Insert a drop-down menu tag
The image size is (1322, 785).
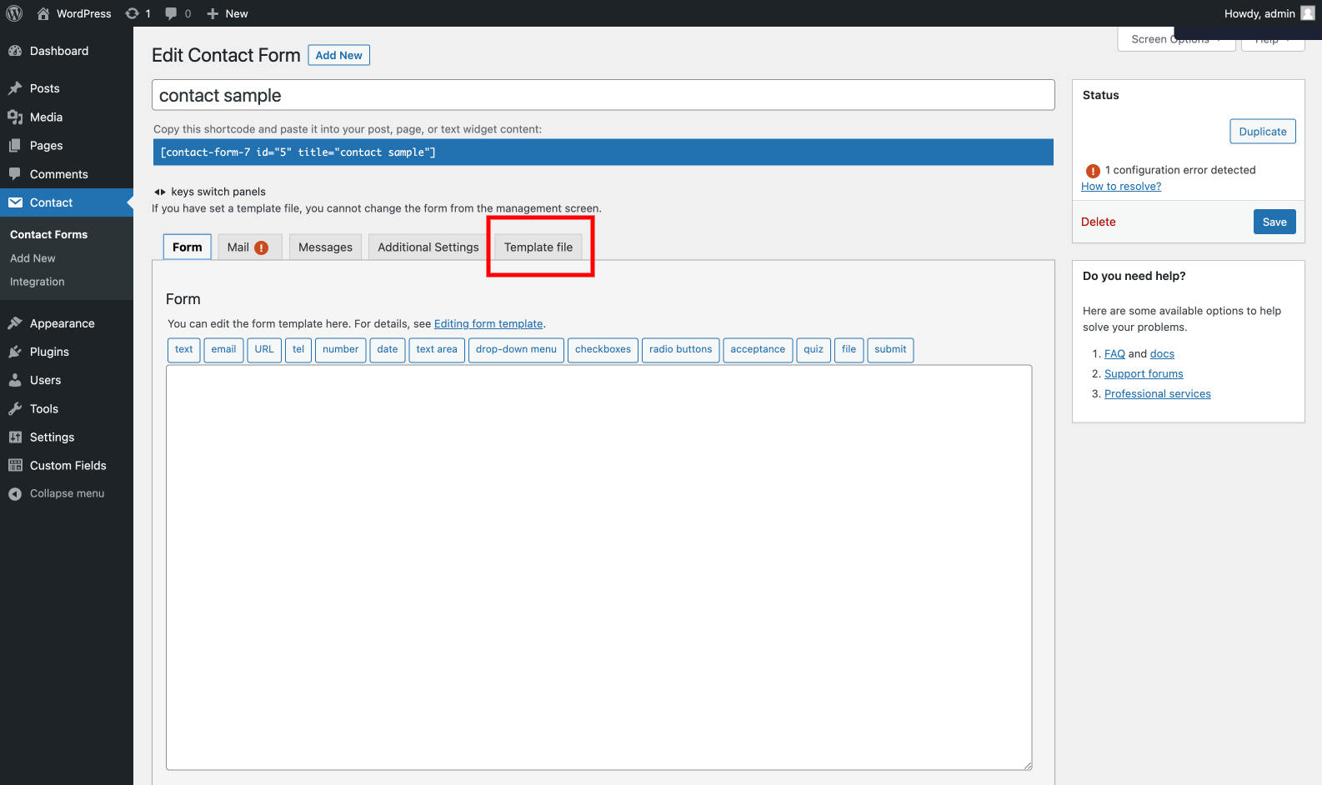click(x=516, y=350)
